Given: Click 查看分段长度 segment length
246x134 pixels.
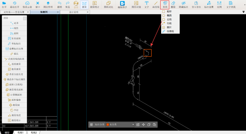Looking at the screenshot, I should (15, 74).
